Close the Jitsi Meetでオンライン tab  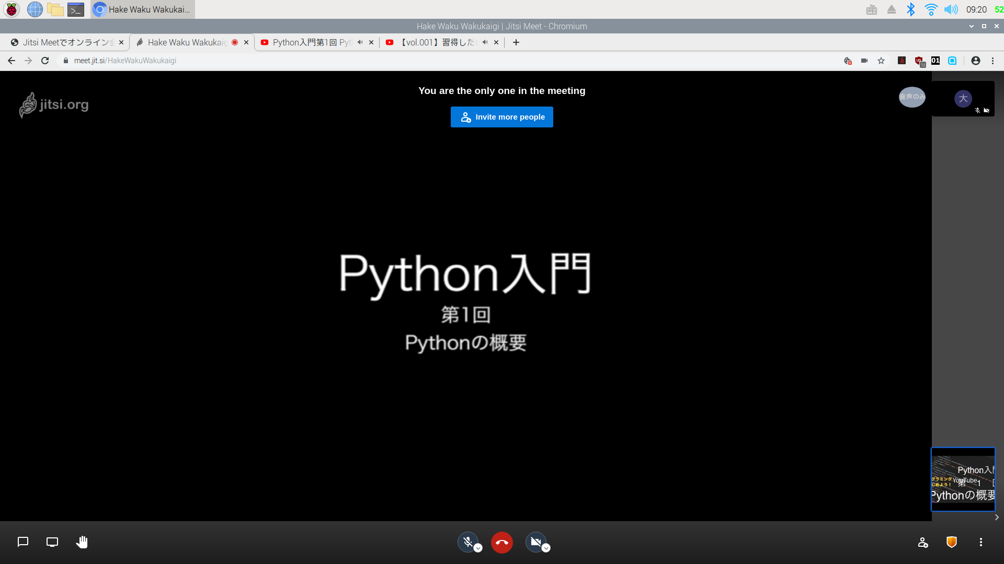(121, 42)
